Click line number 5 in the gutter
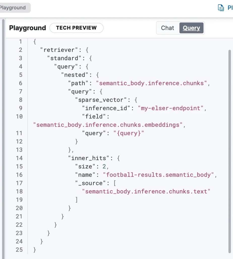The height and width of the screenshot is (259, 233). click(21, 75)
